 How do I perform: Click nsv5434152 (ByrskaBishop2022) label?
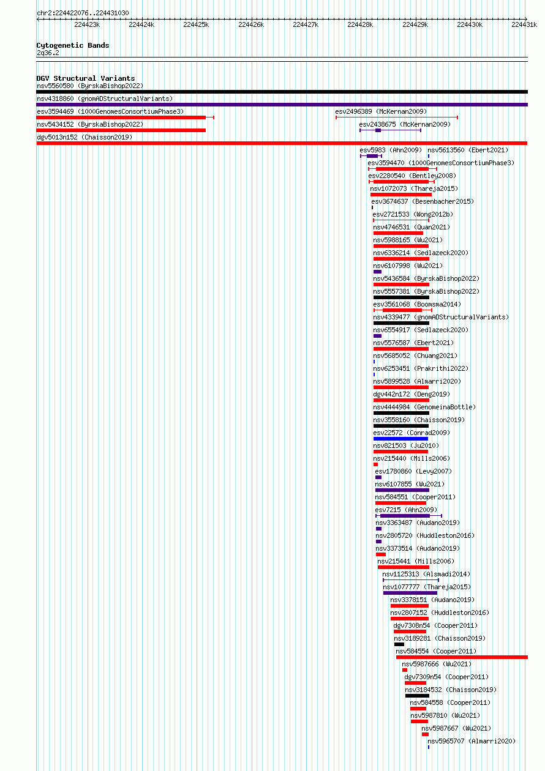click(89, 124)
